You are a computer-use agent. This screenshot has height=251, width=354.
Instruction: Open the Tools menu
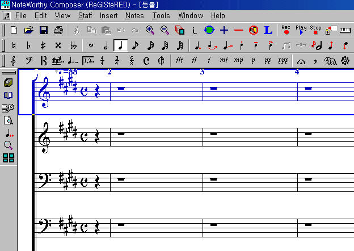point(161,16)
